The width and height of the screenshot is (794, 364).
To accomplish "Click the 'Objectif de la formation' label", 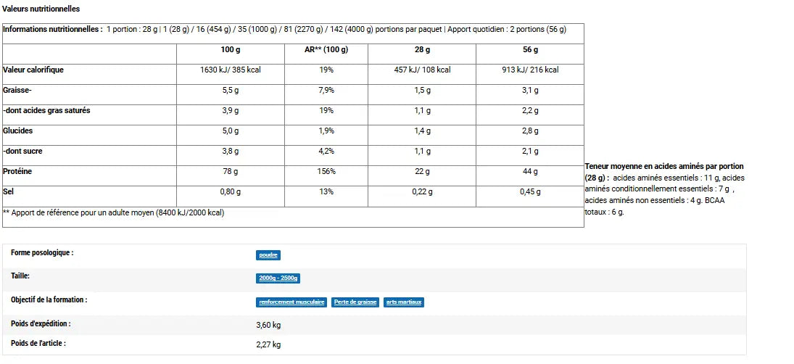I will [x=49, y=299].
